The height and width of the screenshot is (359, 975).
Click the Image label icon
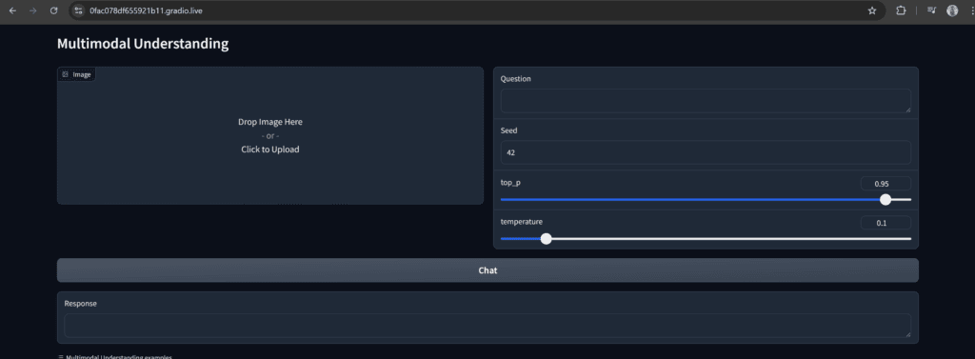65,74
